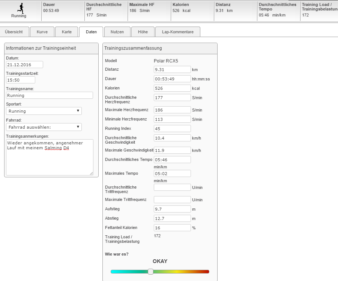Viewport: 338px width, 281px height.
Task: Click the resize grip of the notes textarea
Action: tap(91, 173)
